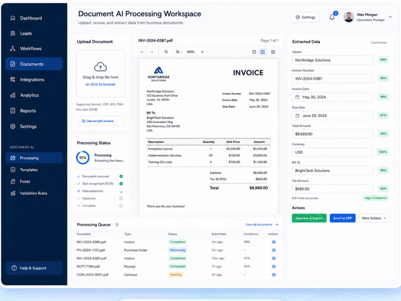View PO-2024-1122.pdf with eye icon
401x301 pixels.
(x=273, y=250)
